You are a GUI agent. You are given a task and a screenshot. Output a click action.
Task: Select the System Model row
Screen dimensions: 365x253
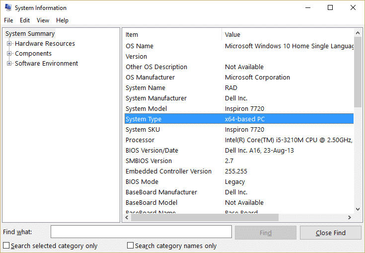[x=239, y=108]
